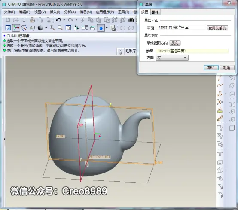Click the Refit view icon
Viewport: 238px width, 210px height.
(x=68, y=28)
